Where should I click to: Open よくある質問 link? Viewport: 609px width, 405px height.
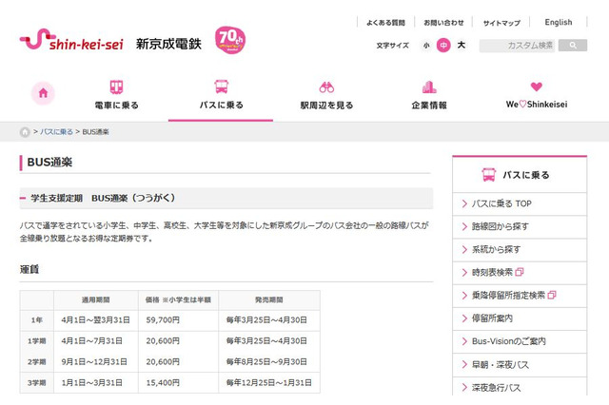pos(385,23)
